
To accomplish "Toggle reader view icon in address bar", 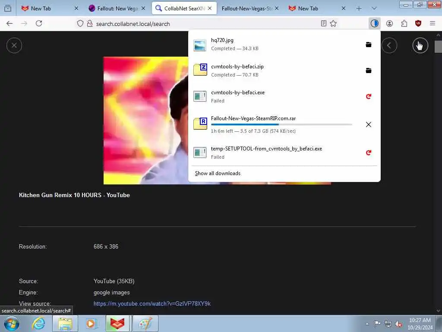I will tap(324, 23).
